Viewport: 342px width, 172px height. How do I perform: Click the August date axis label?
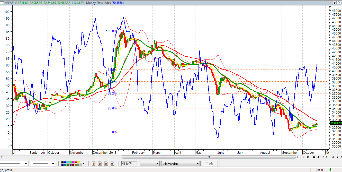[265, 152]
